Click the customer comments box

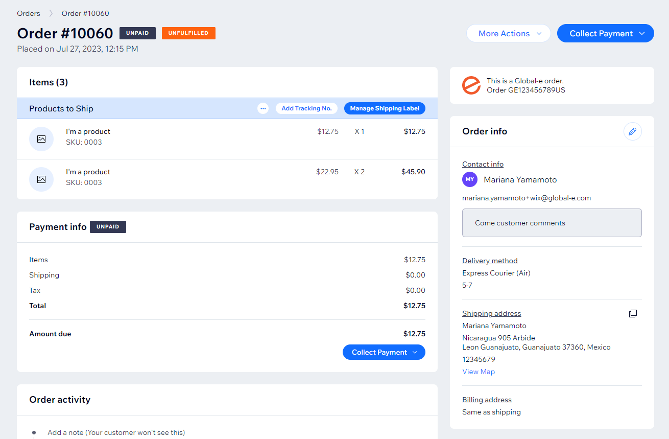[x=552, y=223]
